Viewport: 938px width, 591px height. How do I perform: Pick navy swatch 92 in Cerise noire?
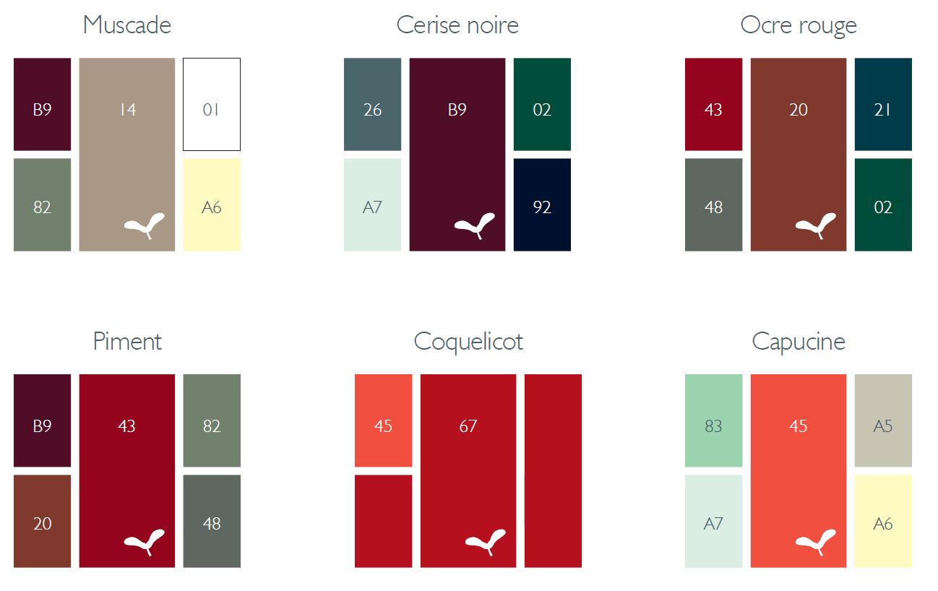point(542,205)
